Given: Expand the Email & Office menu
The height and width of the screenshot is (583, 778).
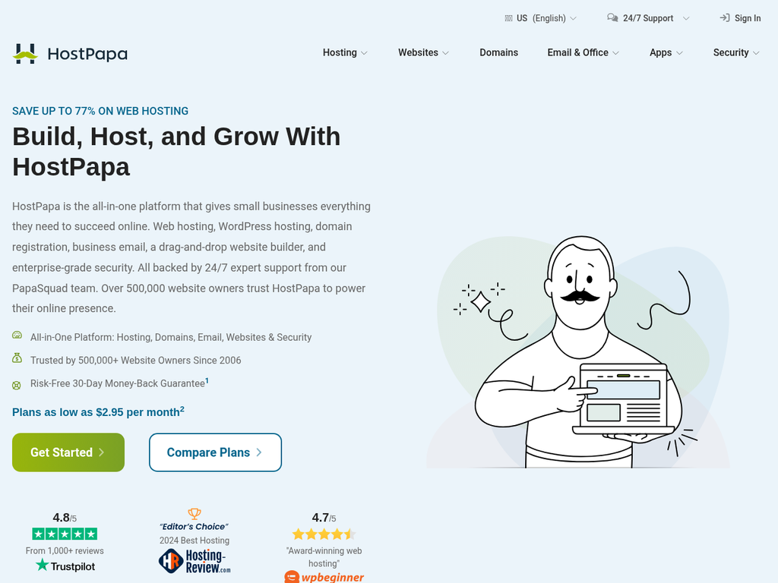Looking at the screenshot, I should click(583, 52).
